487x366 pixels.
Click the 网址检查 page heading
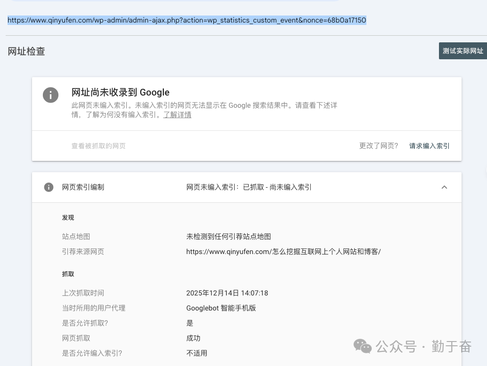tap(26, 51)
